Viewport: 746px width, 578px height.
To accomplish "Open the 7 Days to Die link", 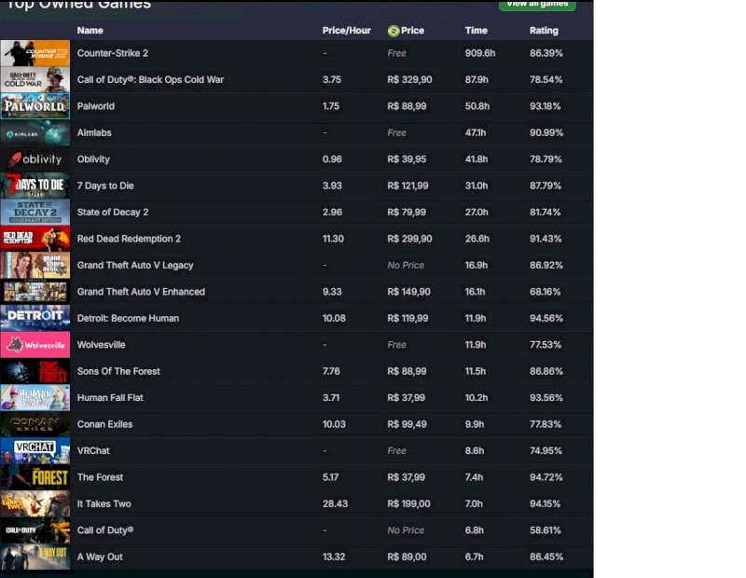I will pyautogui.click(x=105, y=186).
